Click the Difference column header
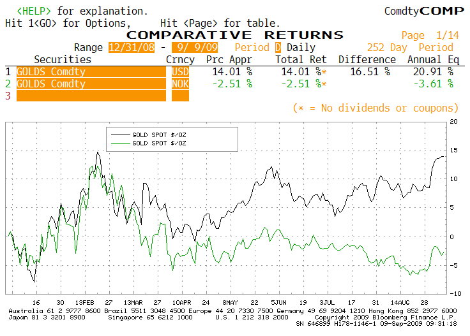470x336 pixels. click(x=367, y=59)
